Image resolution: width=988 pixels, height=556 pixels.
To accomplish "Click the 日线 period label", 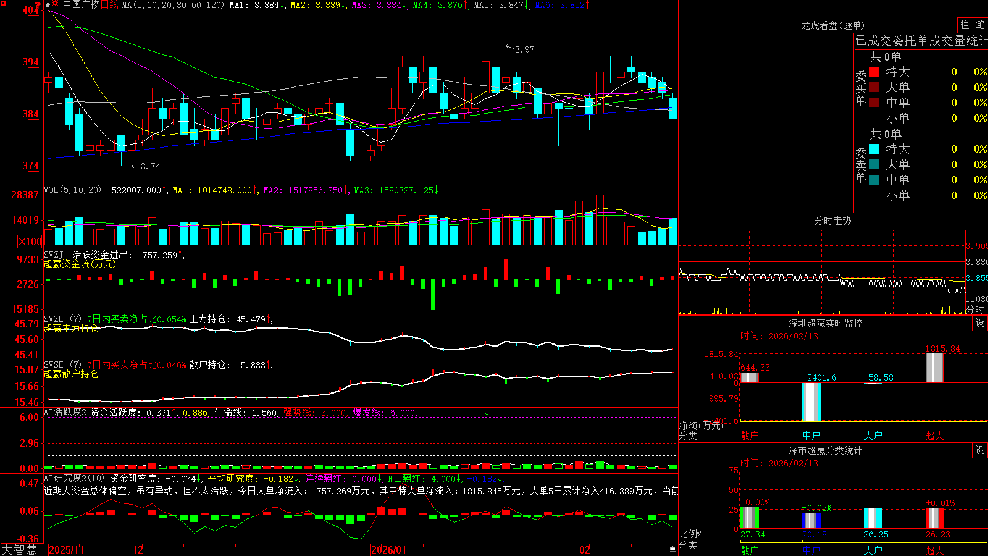I will [x=109, y=5].
